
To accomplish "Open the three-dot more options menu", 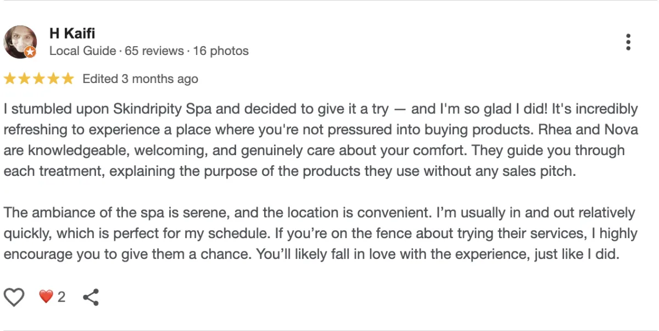I will pyautogui.click(x=628, y=42).
